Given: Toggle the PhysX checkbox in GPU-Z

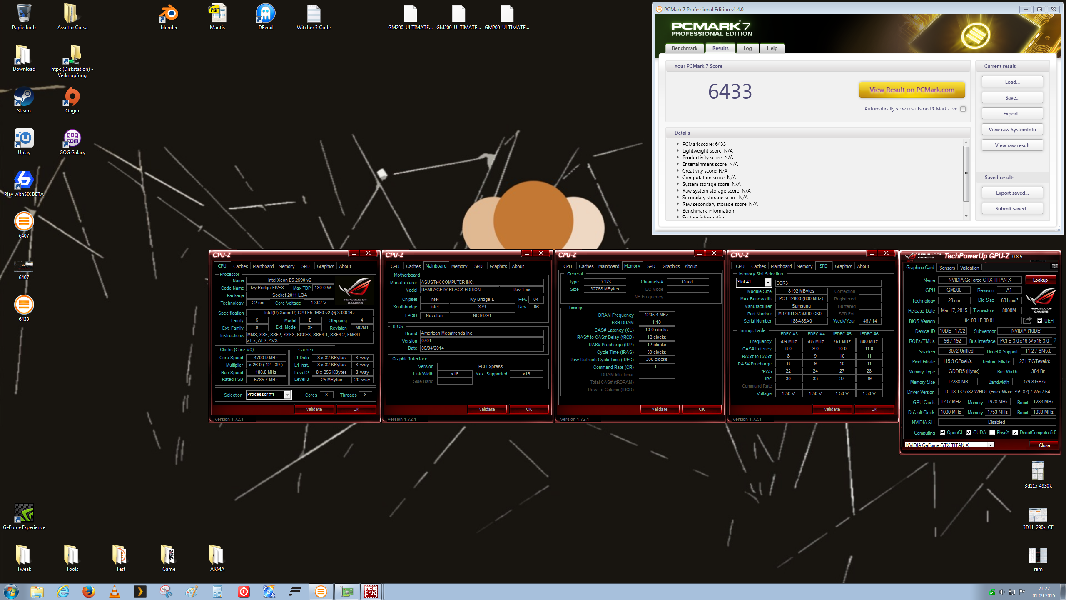Looking at the screenshot, I should (992, 432).
